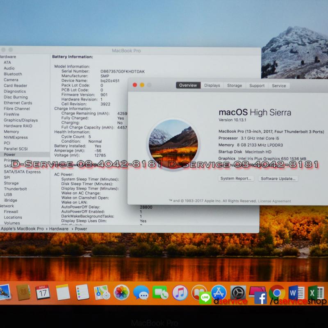Choose PCI in the sidebar
This screenshot has width=328, height=328.
7,143
